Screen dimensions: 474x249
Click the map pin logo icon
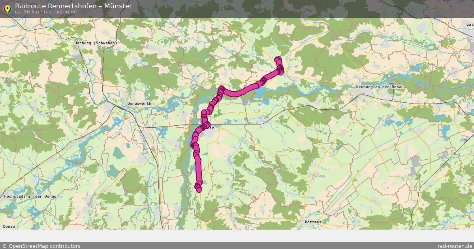7,9
